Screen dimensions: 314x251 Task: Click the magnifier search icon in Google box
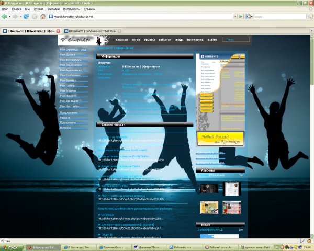(309, 17)
